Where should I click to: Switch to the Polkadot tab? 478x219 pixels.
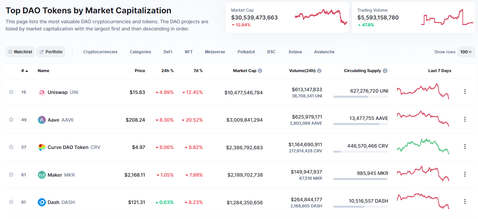[x=246, y=52]
